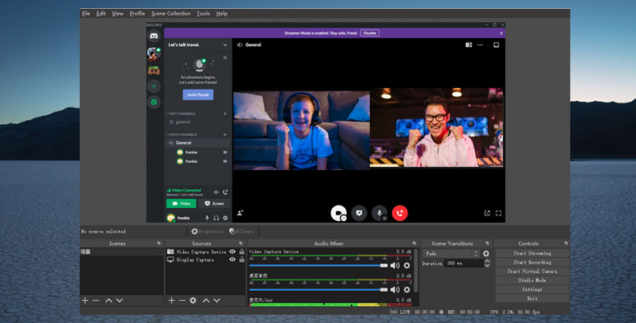
Task: Open the View menu
Action: pyautogui.click(x=118, y=13)
